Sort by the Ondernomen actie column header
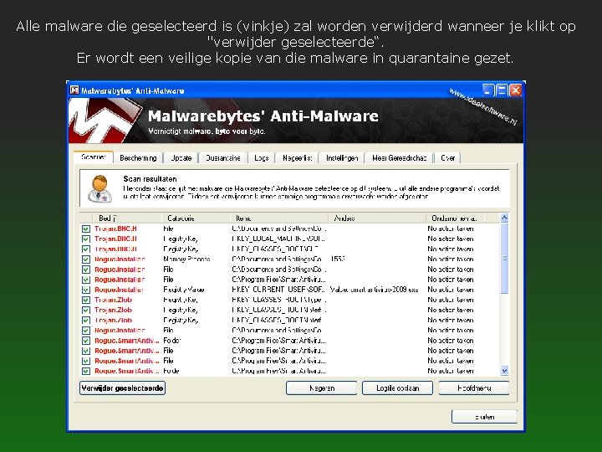The image size is (602, 452). (455, 218)
